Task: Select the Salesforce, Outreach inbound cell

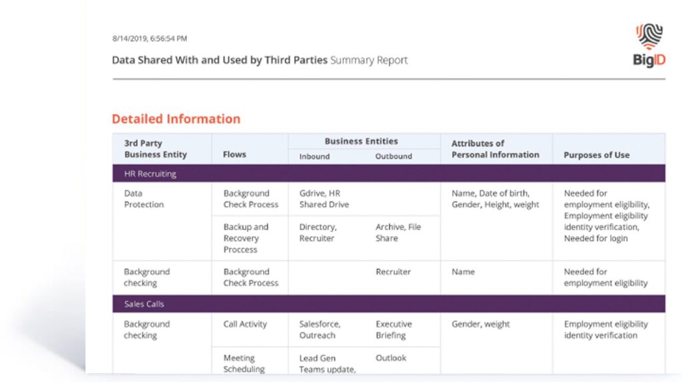Action: click(x=320, y=329)
